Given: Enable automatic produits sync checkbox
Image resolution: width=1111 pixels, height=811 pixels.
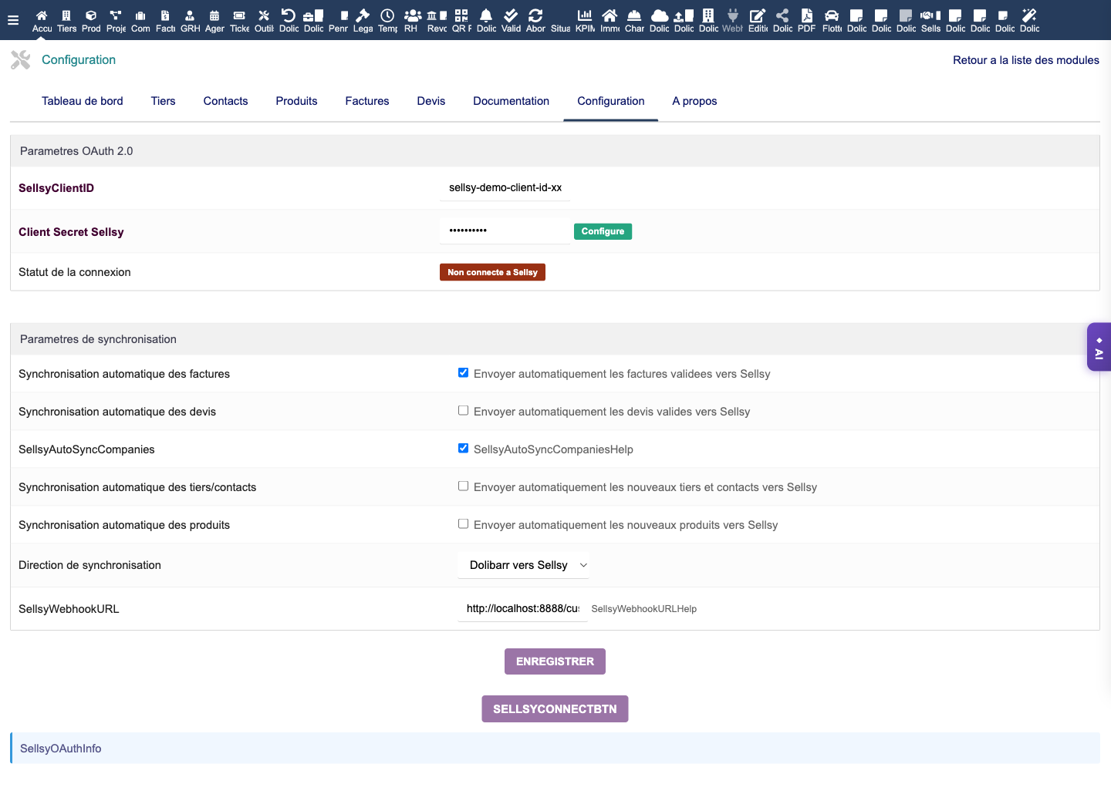Looking at the screenshot, I should pos(463,524).
